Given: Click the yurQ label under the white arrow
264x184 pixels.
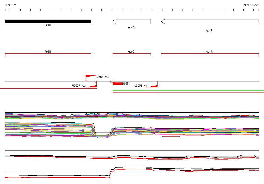Looking at the screenshot, I should coord(131,27).
